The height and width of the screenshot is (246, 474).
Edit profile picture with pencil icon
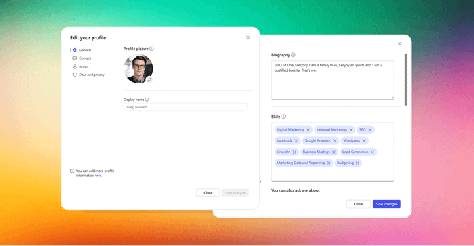[149, 80]
